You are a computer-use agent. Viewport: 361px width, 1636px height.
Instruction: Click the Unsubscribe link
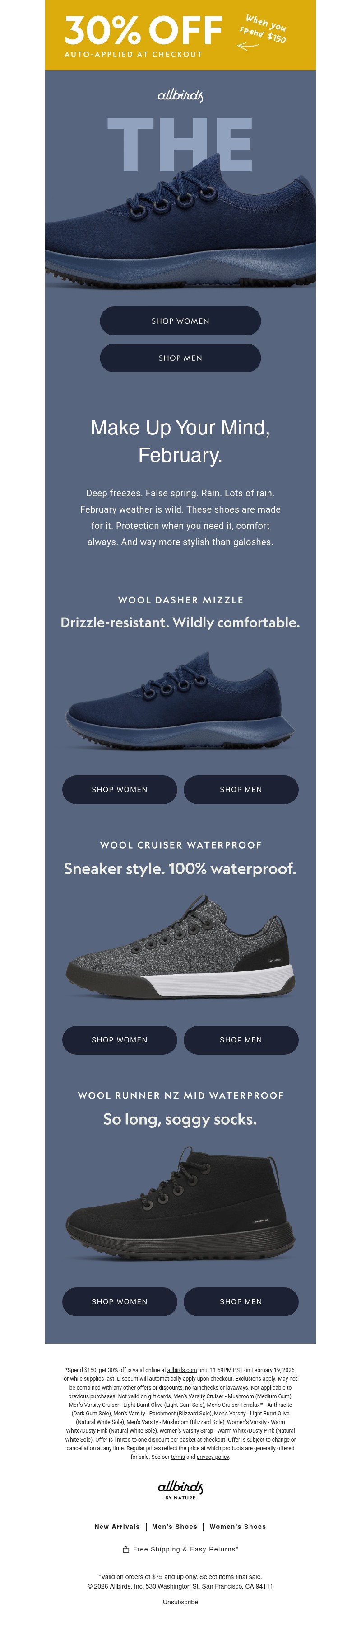[180, 1602]
